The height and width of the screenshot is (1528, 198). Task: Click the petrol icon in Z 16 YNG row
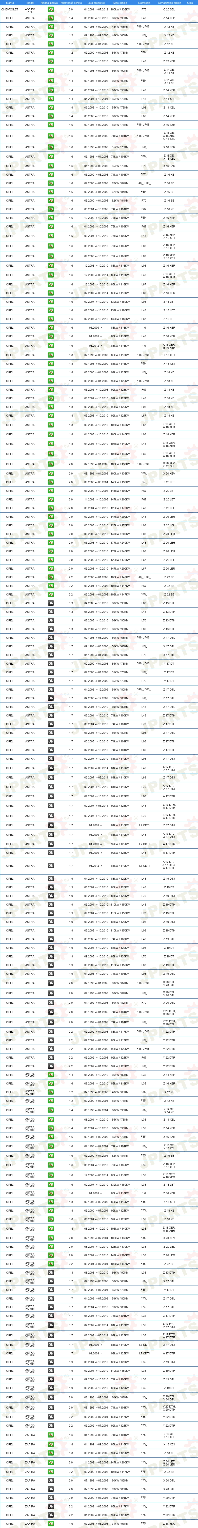point(51,1524)
